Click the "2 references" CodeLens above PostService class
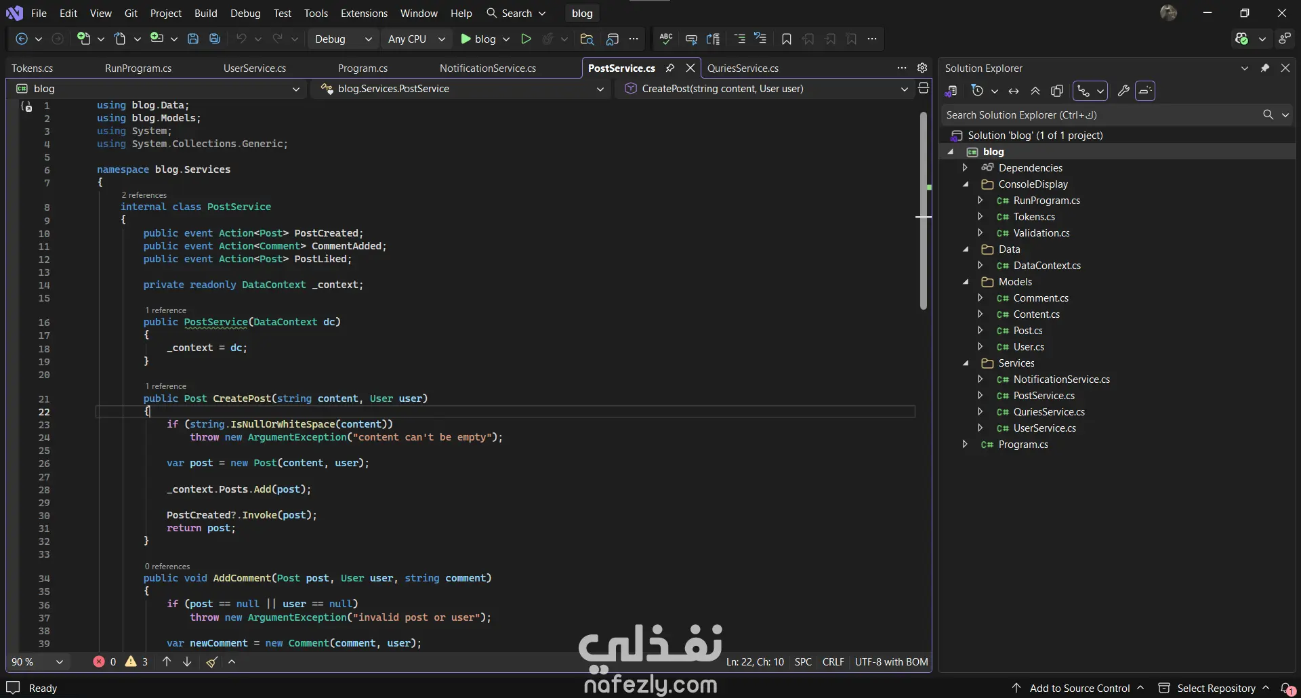The image size is (1301, 698). (x=144, y=195)
